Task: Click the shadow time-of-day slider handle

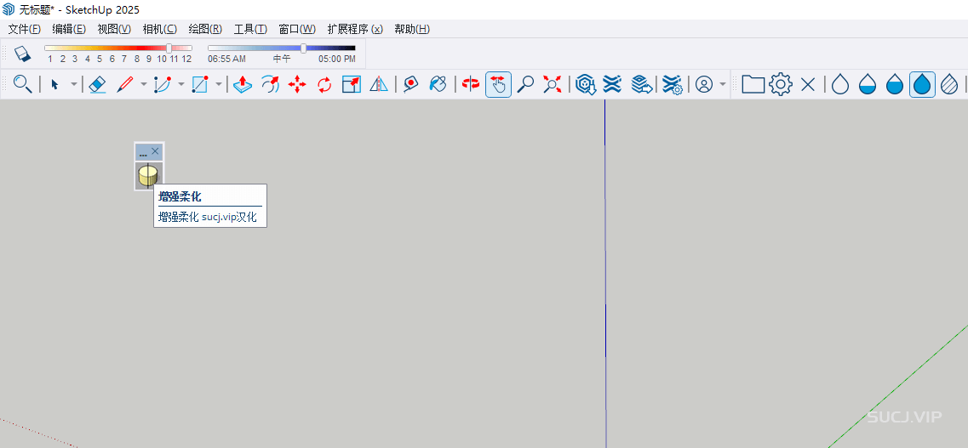Action: (x=303, y=48)
